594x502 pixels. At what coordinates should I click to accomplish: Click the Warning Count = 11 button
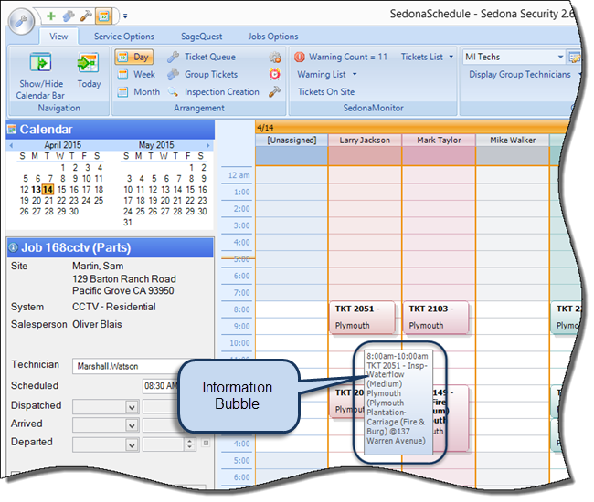341,58
